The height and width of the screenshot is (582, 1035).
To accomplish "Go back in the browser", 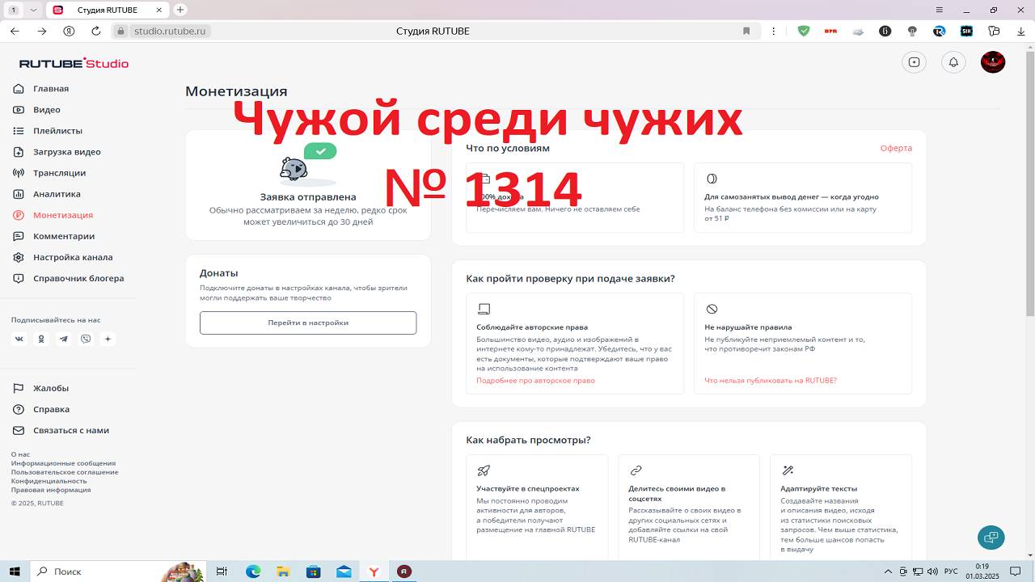I will (x=15, y=31).
